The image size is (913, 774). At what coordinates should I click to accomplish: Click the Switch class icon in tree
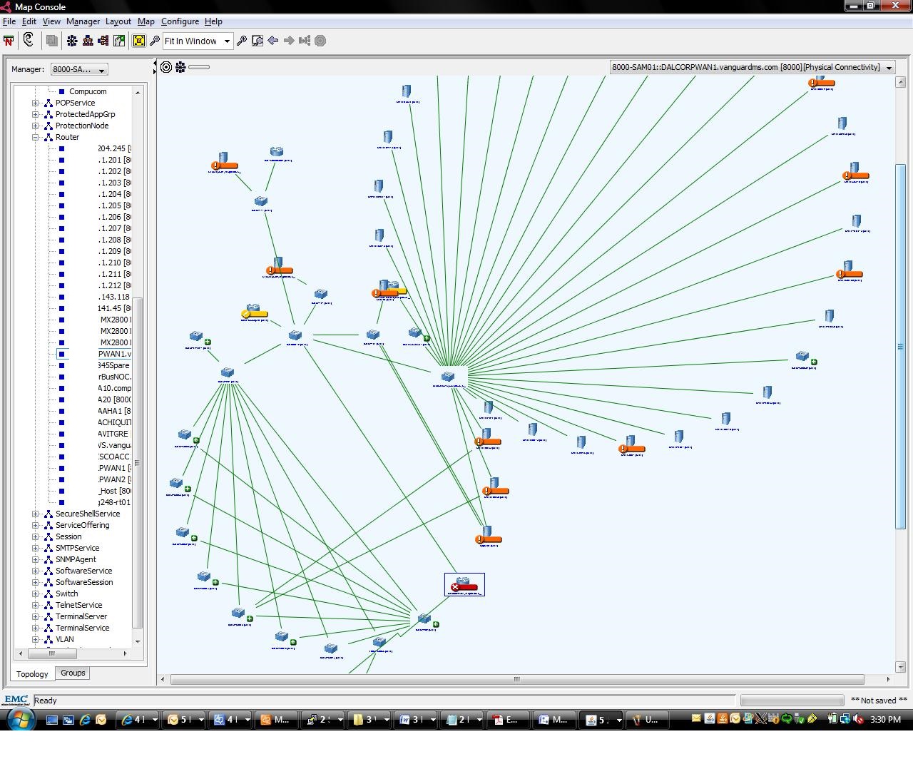48,594
